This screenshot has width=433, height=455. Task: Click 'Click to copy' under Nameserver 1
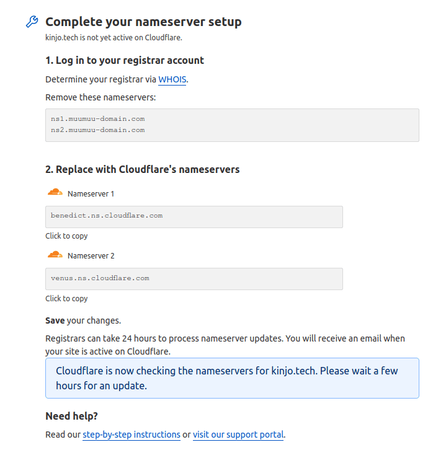pyautogui.click(x=66, y=236)
